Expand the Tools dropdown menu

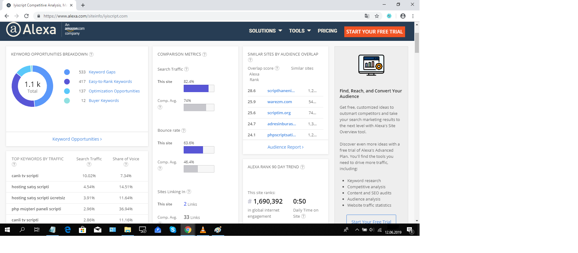click(300, 31)
